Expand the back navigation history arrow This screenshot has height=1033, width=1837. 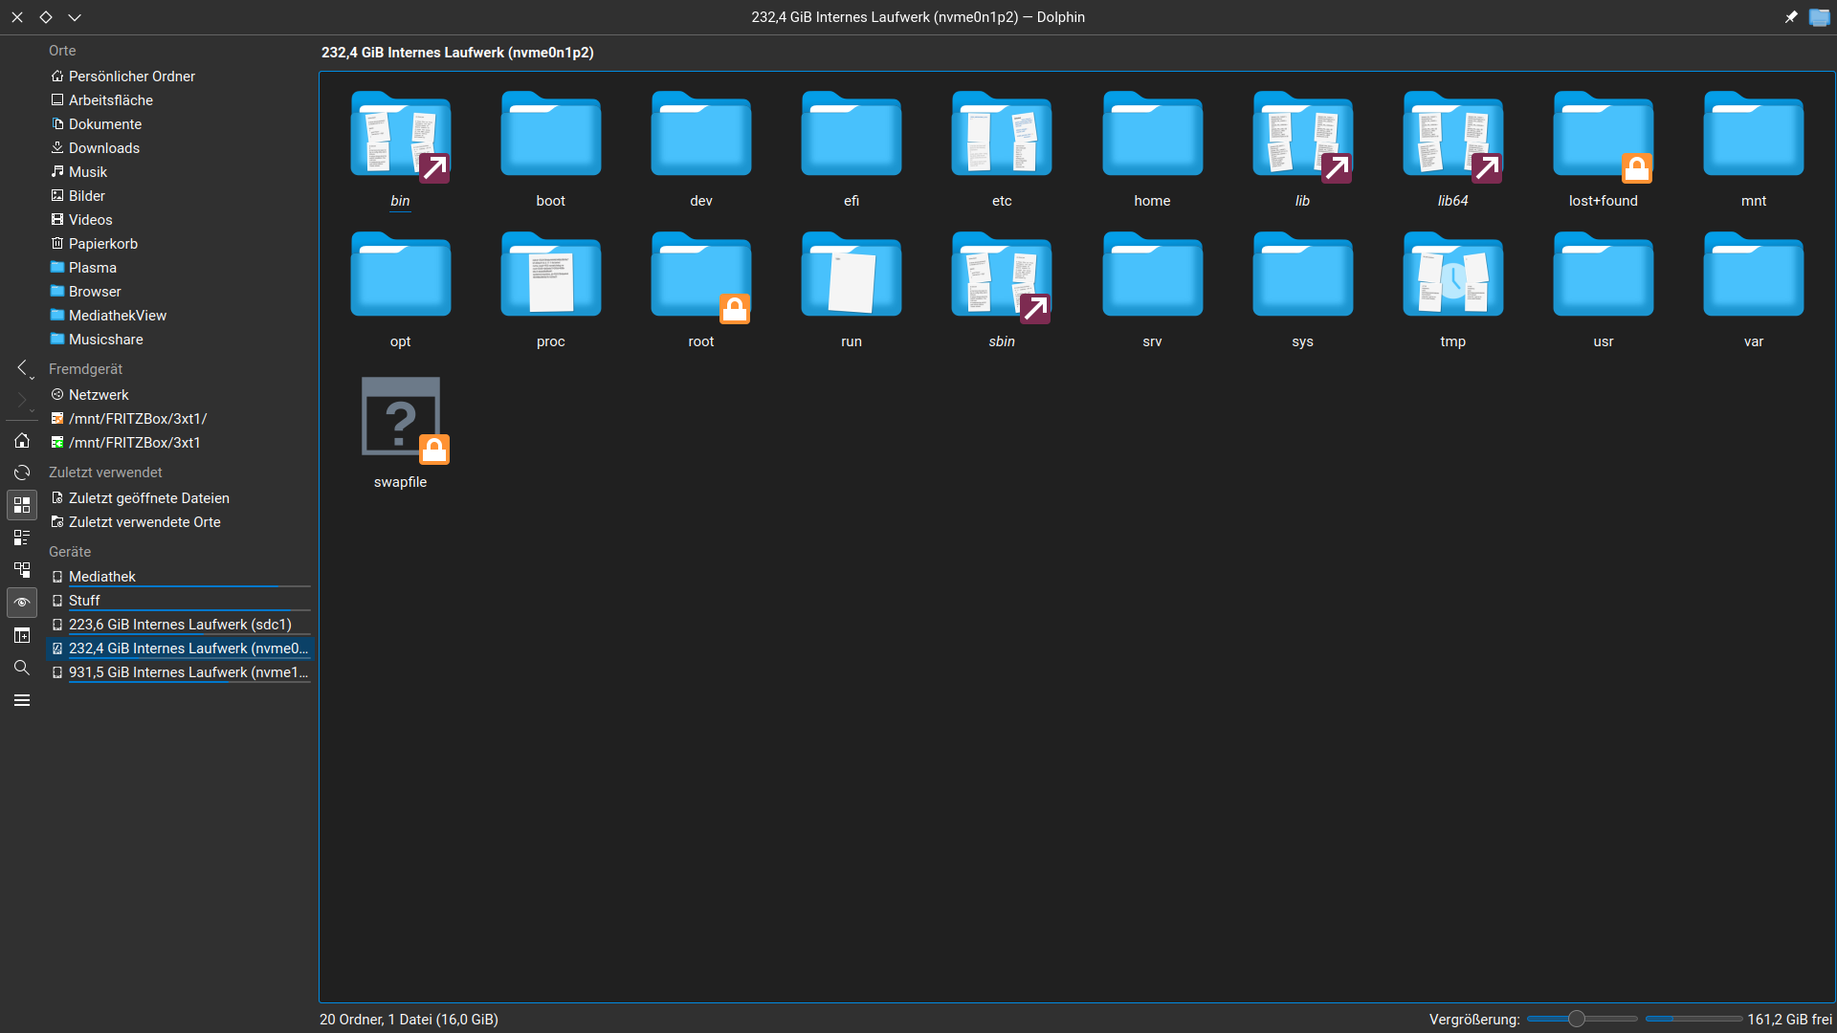coord(32,378)
